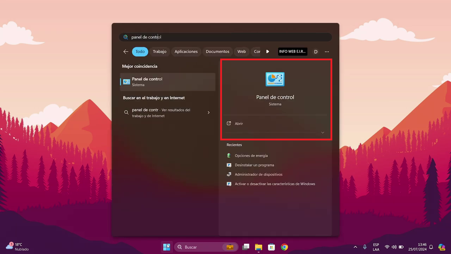Open the three-dot more options menu
This screenshot has width=451, height=254.
click(x=327, y=52)
